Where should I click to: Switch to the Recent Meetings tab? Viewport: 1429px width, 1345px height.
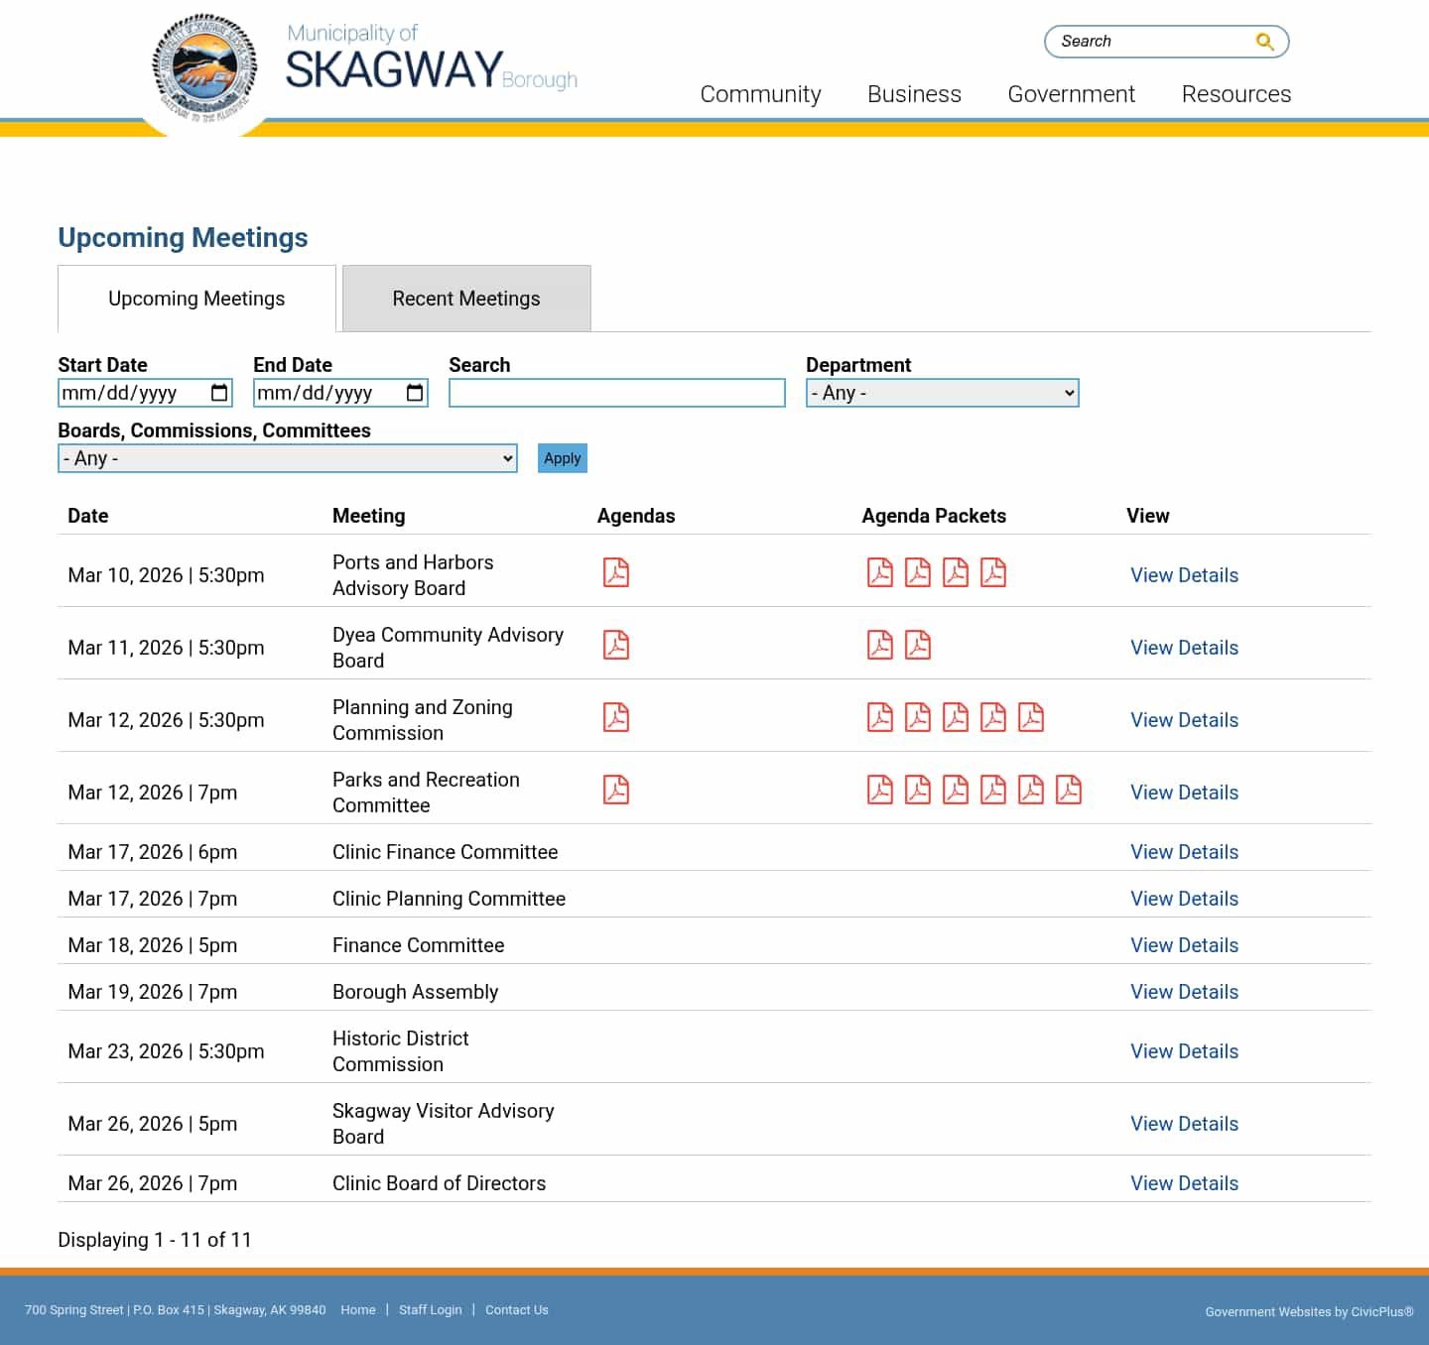point(465,299)
